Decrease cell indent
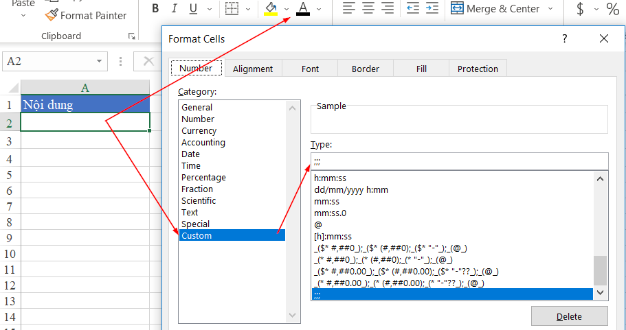 click(413, 8)
